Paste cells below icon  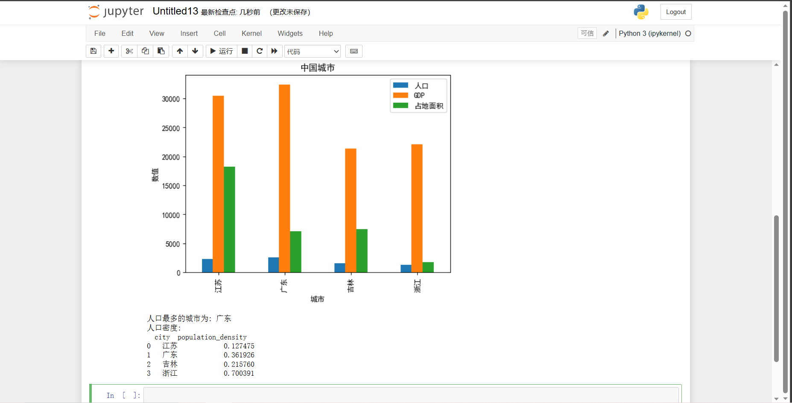click(x=161, y=51)
